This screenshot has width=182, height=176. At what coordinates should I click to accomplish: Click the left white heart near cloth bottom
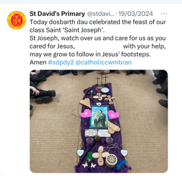(x=80, y=153)
